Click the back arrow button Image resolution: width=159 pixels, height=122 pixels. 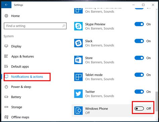(x=6, y=5)
